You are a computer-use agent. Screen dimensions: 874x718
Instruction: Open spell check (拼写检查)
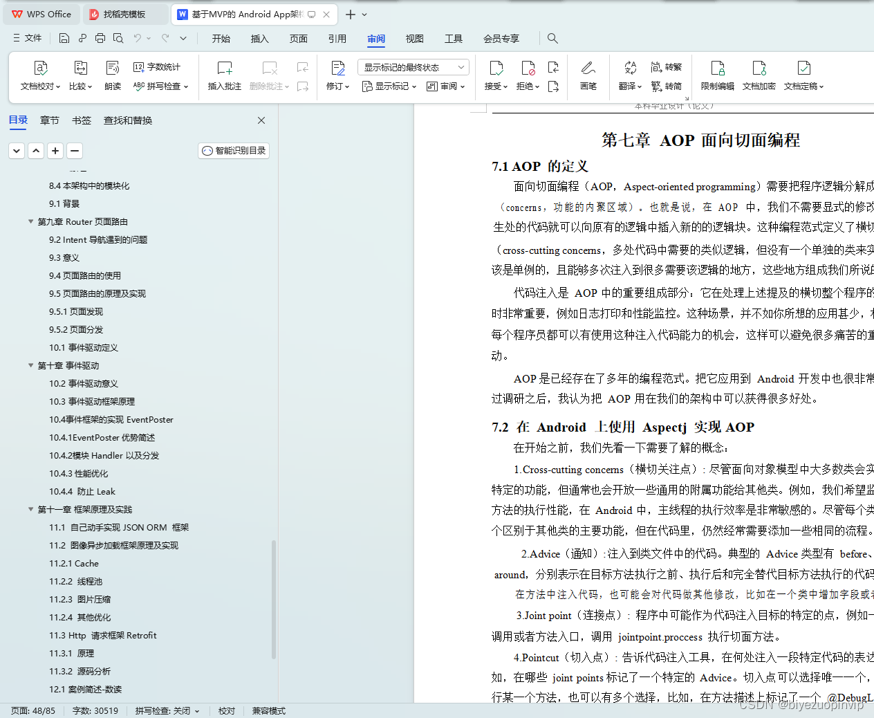[160, 86]
